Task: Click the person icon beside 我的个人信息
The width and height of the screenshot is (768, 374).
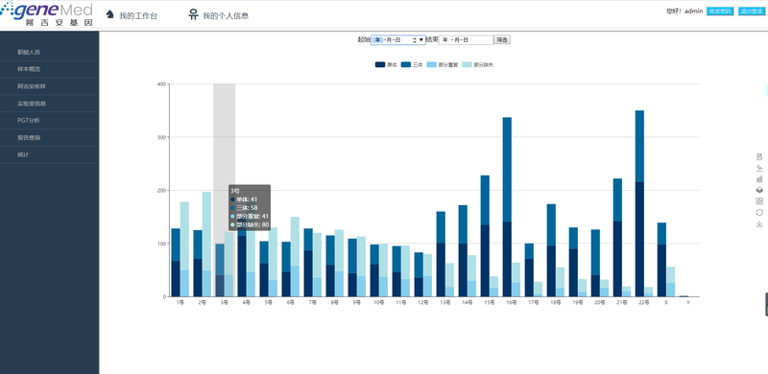Action: 194,14
